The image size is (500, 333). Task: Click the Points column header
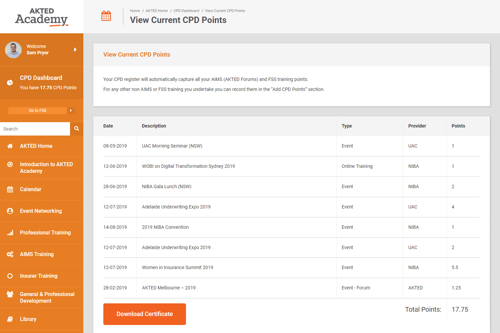458,126
